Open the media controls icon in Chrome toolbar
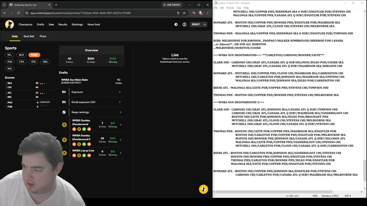Image resolution: width=367 pixels, height=206 pixels. point(194,13)
